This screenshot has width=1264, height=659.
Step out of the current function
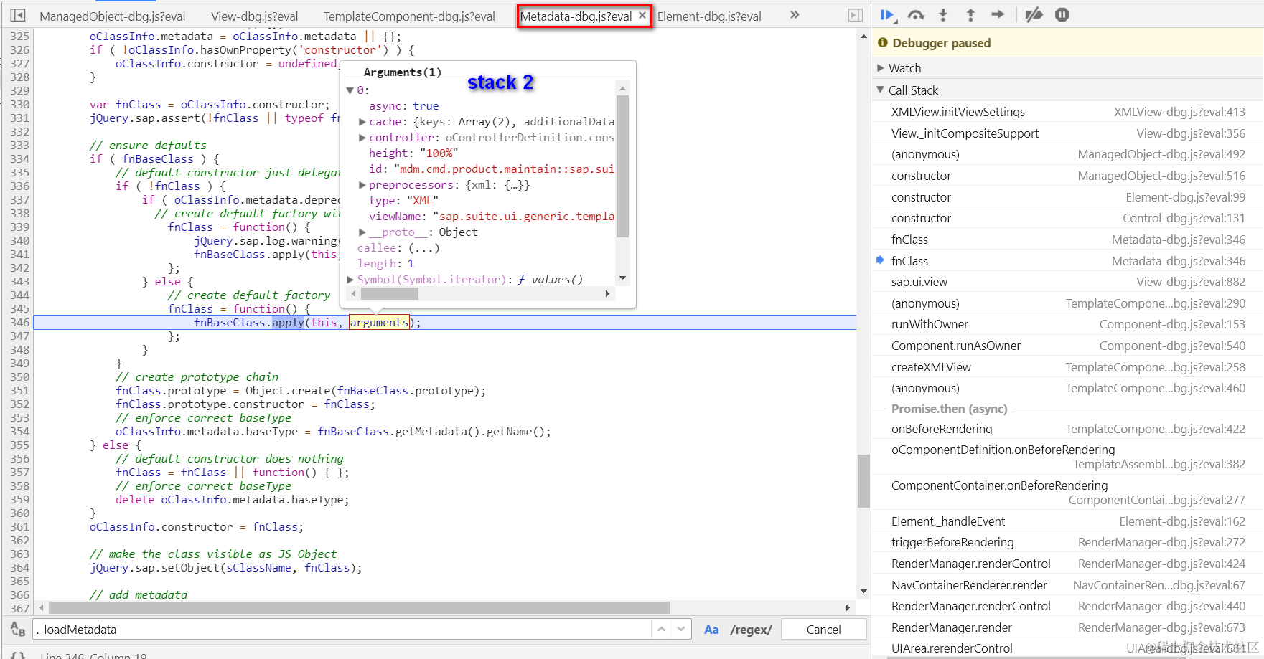coord(970,15)
